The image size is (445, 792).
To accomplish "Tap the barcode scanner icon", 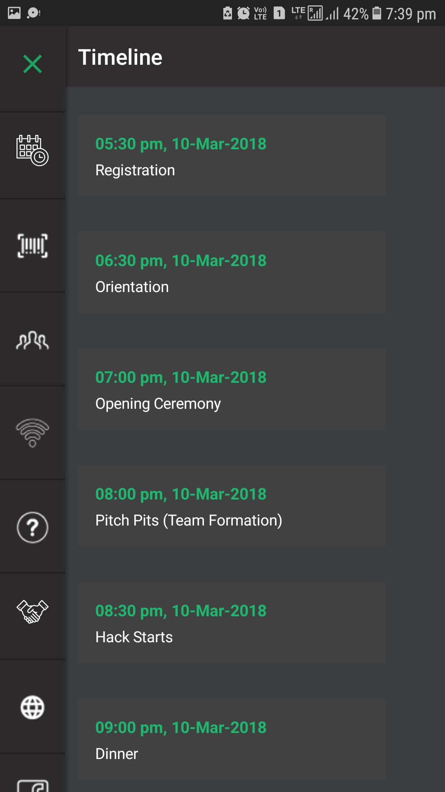I will tap(33, 246).
